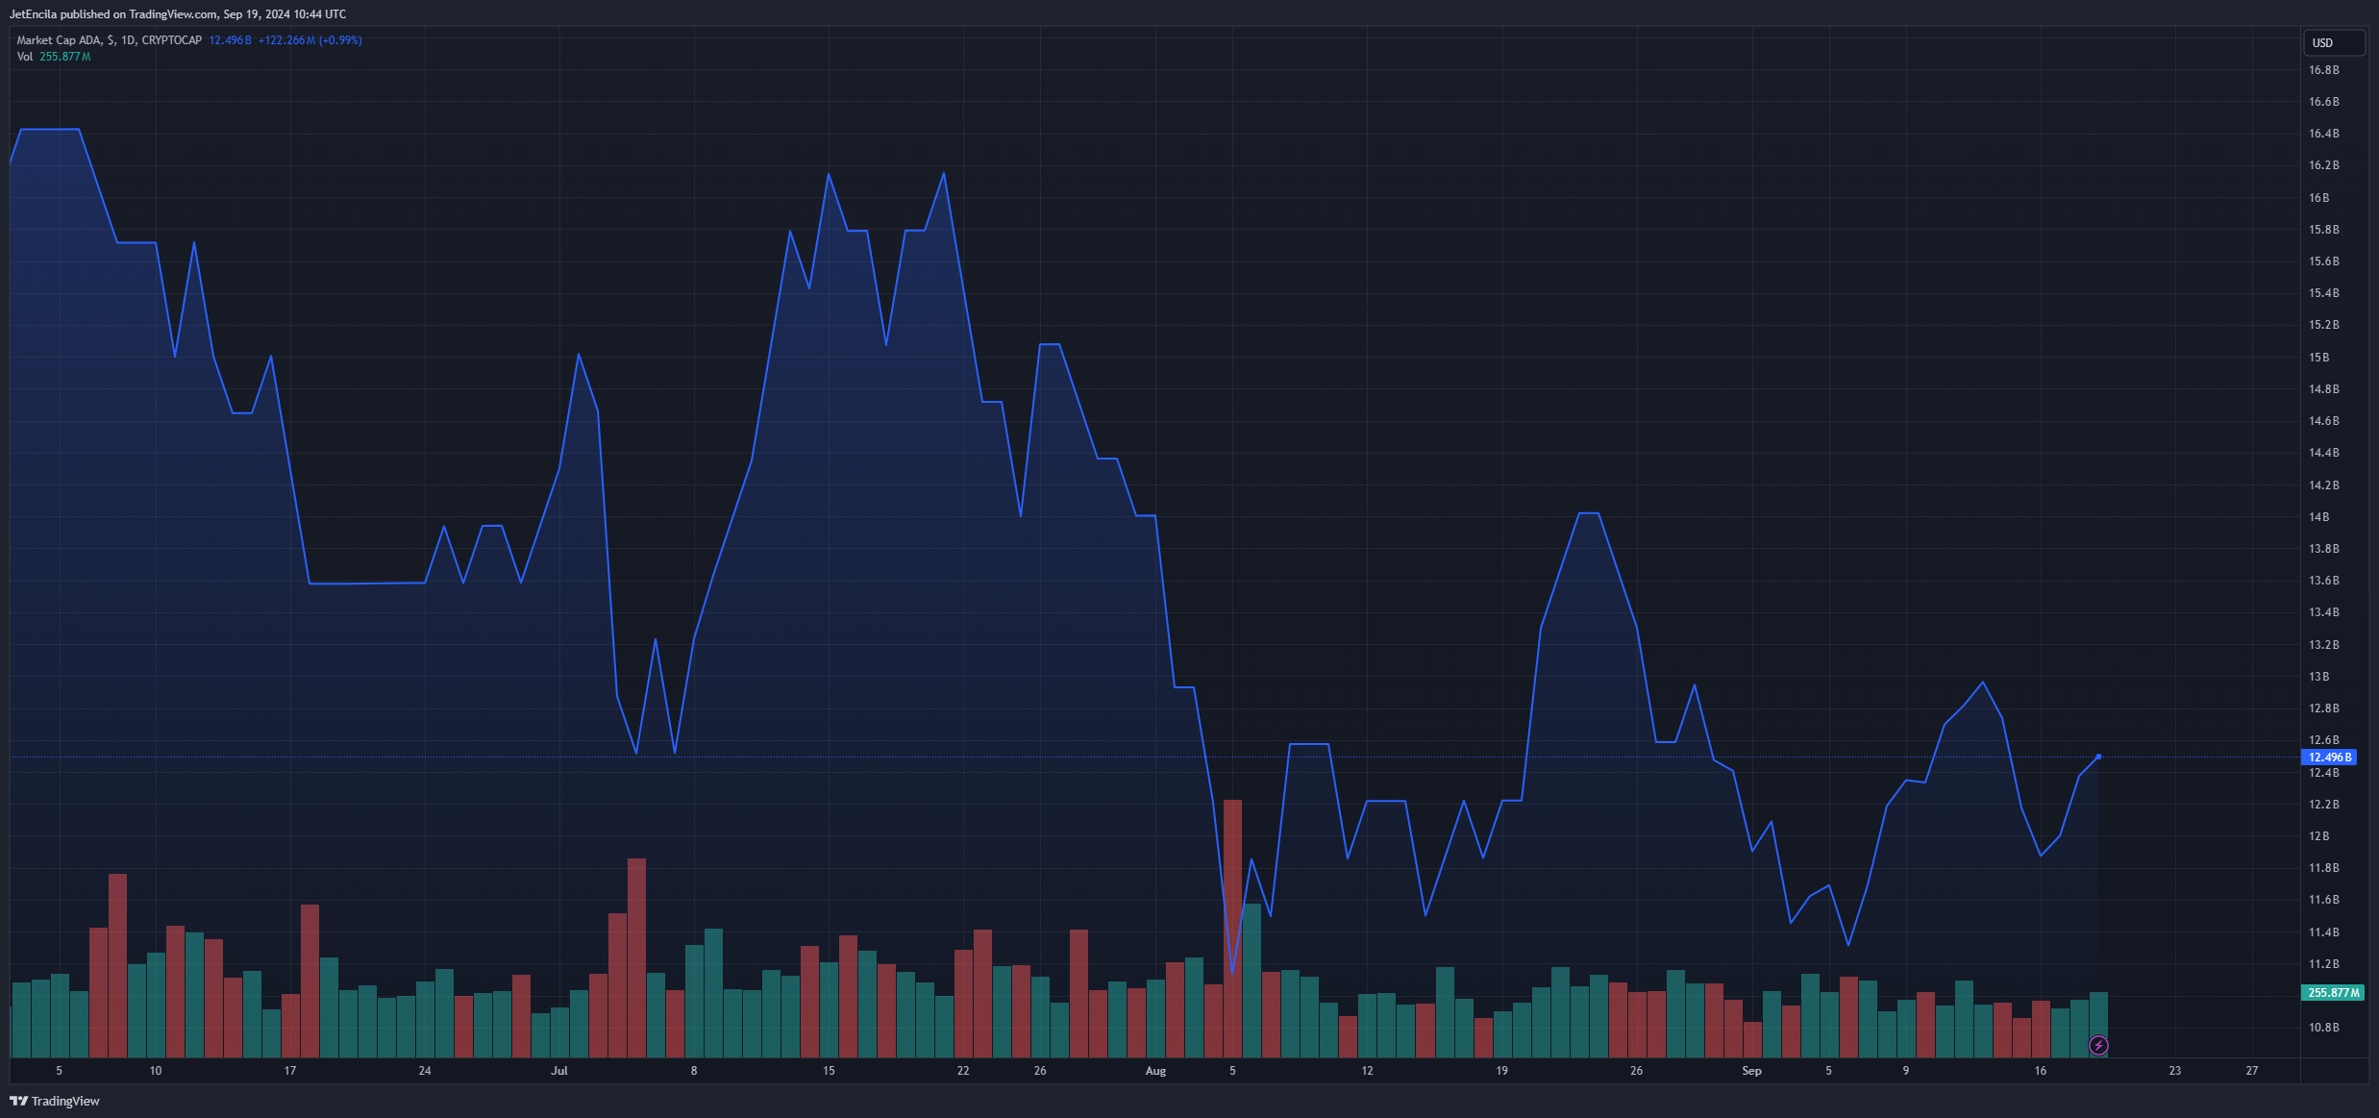The height and width of the screenshot is (1118, 2379).
Task: Click the 16.8B label on the price scale
Action: [x=2323, y=70]
